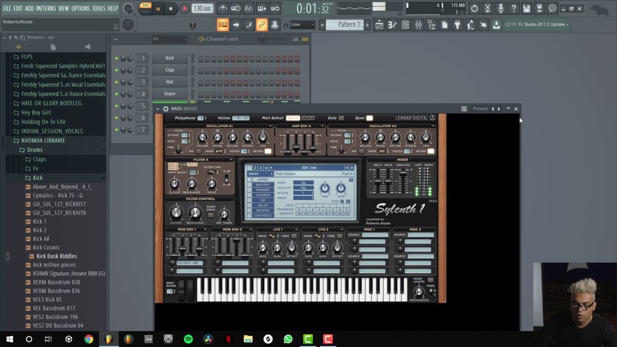Pause playback
The image size is (617, 347).
click(158, 8)
